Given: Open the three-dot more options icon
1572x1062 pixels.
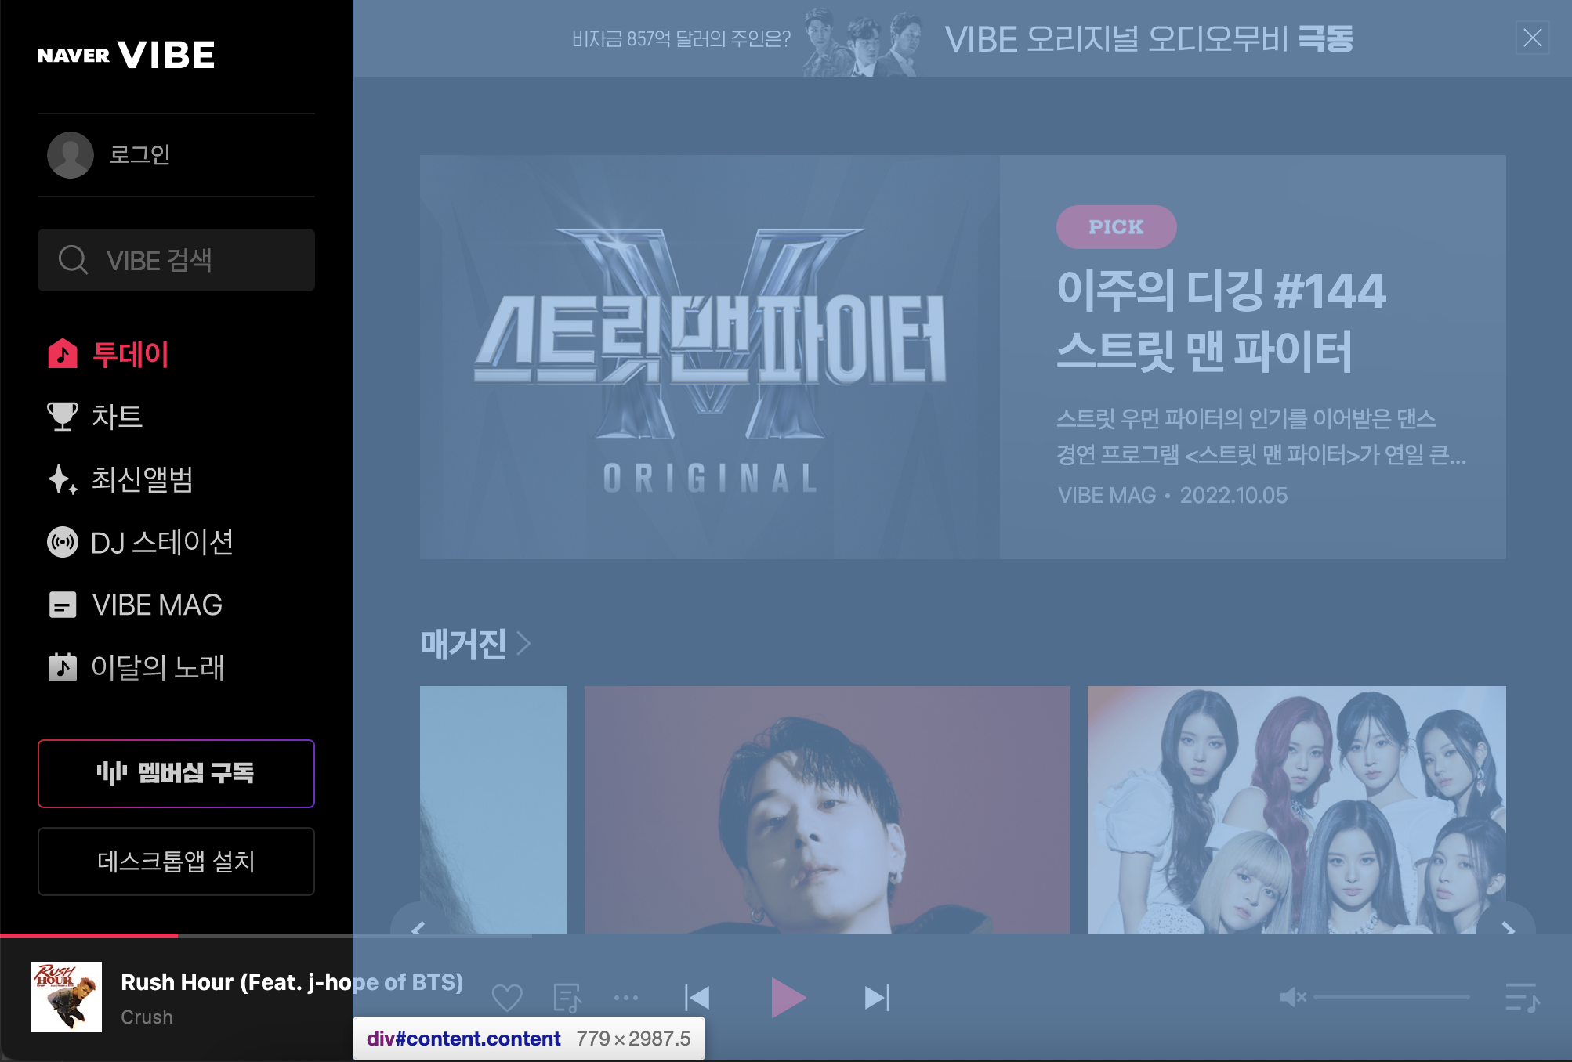Looking at the screenshot, I should click(625, 998).
